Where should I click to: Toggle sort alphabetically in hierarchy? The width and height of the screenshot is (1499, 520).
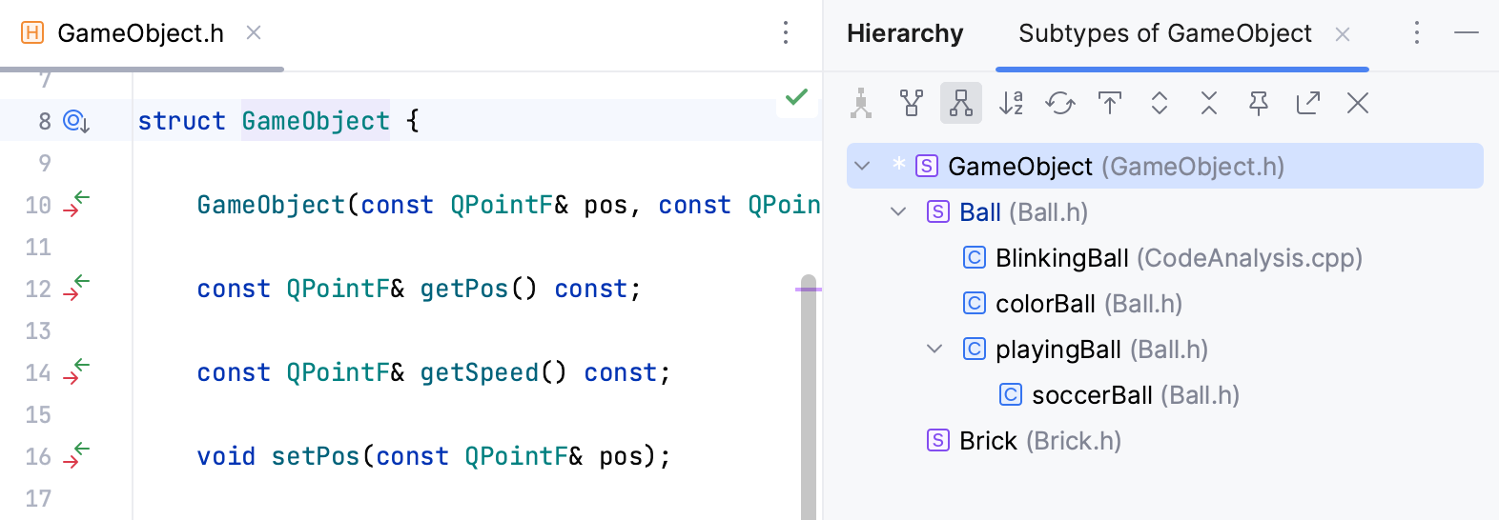point(1011,103)
